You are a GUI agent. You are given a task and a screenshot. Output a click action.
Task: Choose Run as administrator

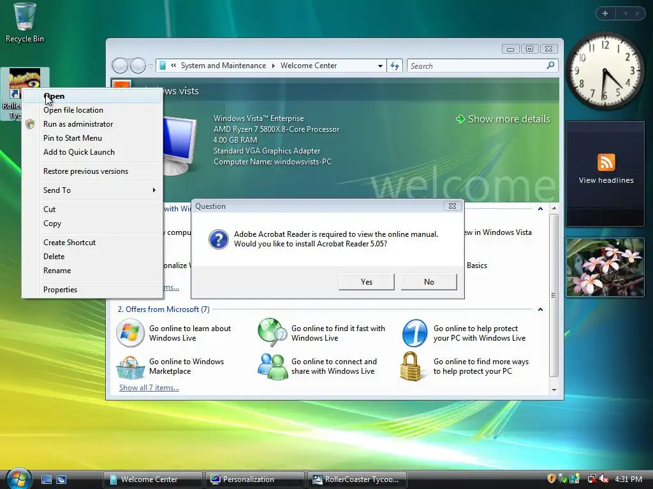pos(92,124)
